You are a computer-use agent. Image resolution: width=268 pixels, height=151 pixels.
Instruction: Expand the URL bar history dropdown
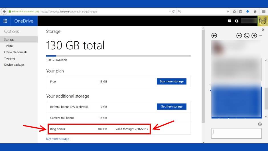(170, 12)
